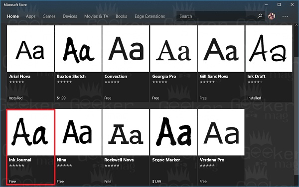Click the Free label under Georgia Pro
299x187 pixels.
click(155, 98)
